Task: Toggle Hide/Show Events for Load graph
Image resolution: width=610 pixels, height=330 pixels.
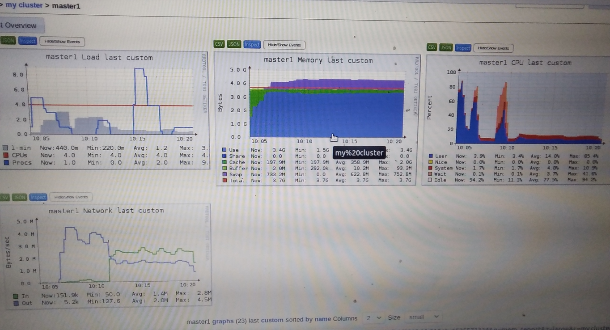Action: pyautogui.click(x=62, y=42)
